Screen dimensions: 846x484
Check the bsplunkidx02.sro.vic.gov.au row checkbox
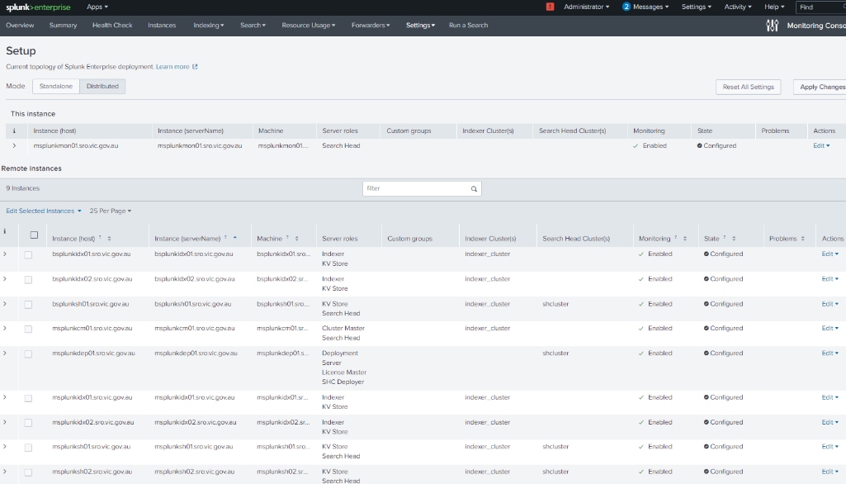tap(28, 279)
